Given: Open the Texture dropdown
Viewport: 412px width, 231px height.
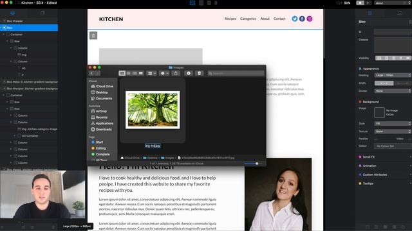Looking at the screenshot, I should click(393, 132).
